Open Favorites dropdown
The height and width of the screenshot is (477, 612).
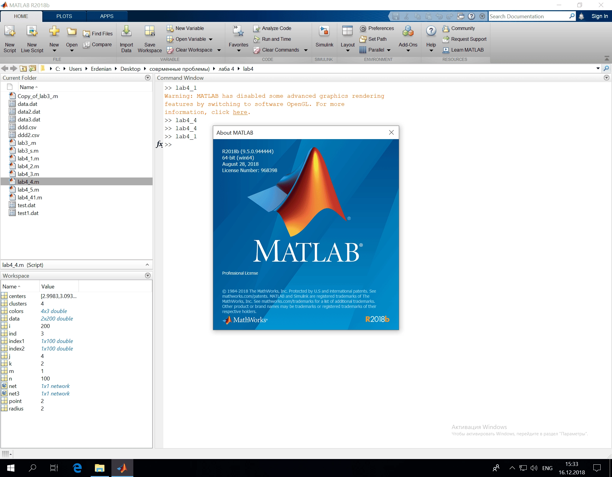[238, 39]
